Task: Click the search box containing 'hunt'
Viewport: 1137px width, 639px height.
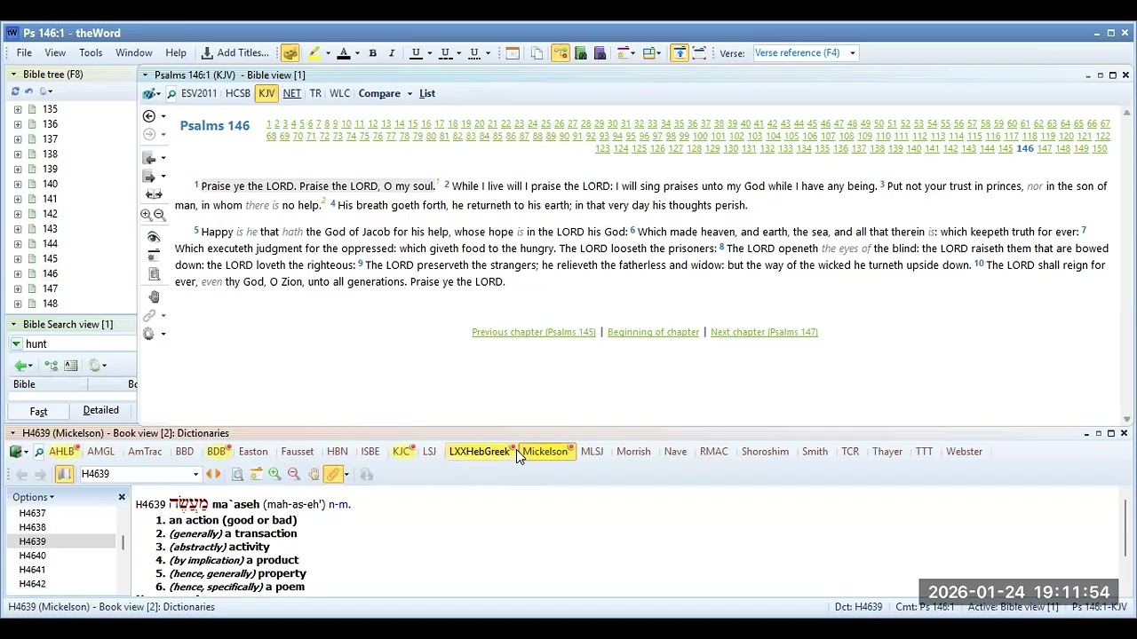Action: pos(80,344)
